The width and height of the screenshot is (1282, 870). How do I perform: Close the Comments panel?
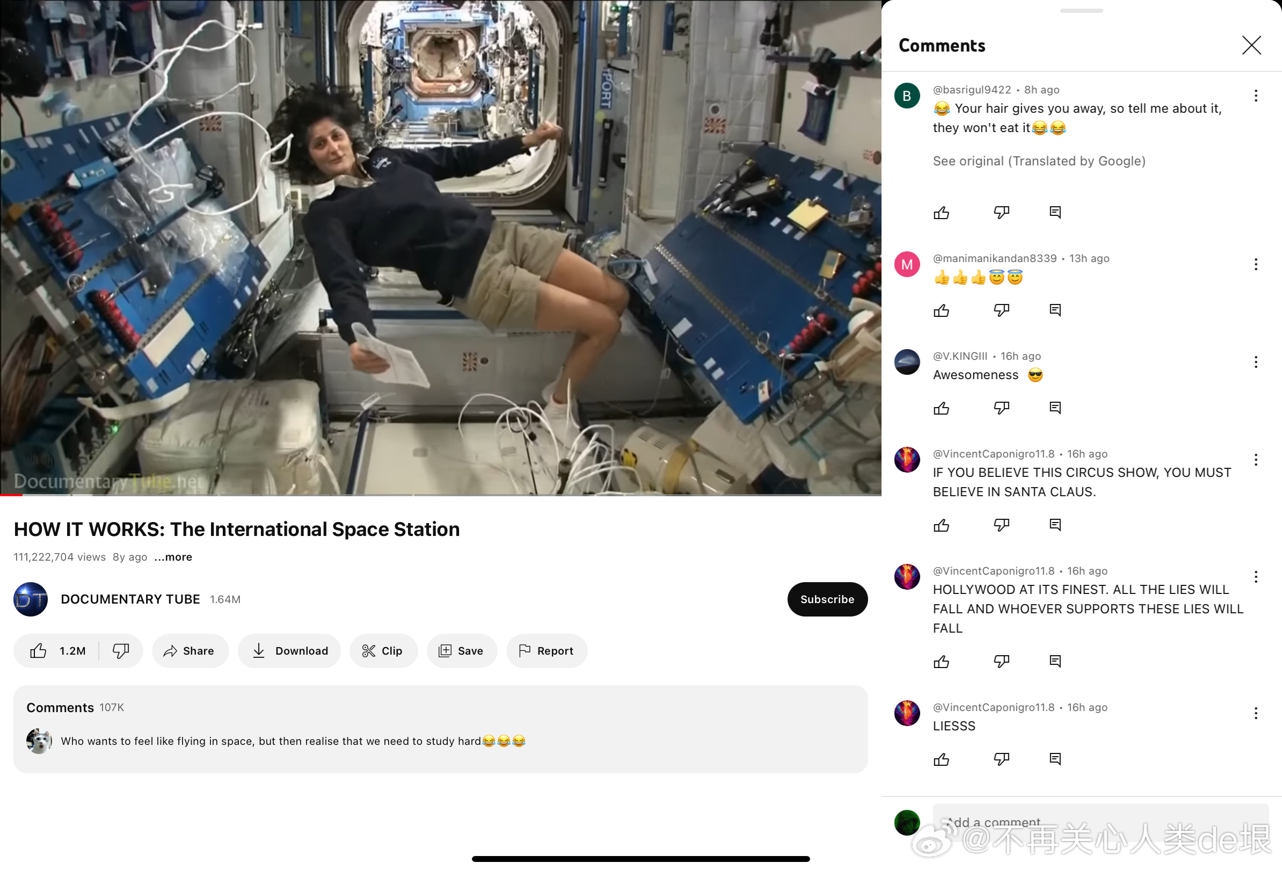click(x=1251, y=45)
